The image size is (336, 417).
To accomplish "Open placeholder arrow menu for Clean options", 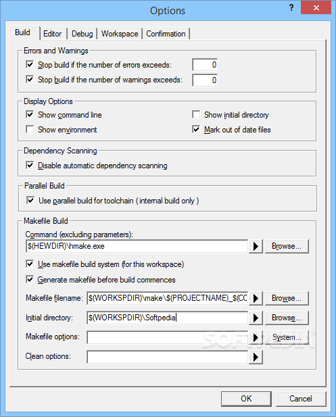I will [256, 357].
